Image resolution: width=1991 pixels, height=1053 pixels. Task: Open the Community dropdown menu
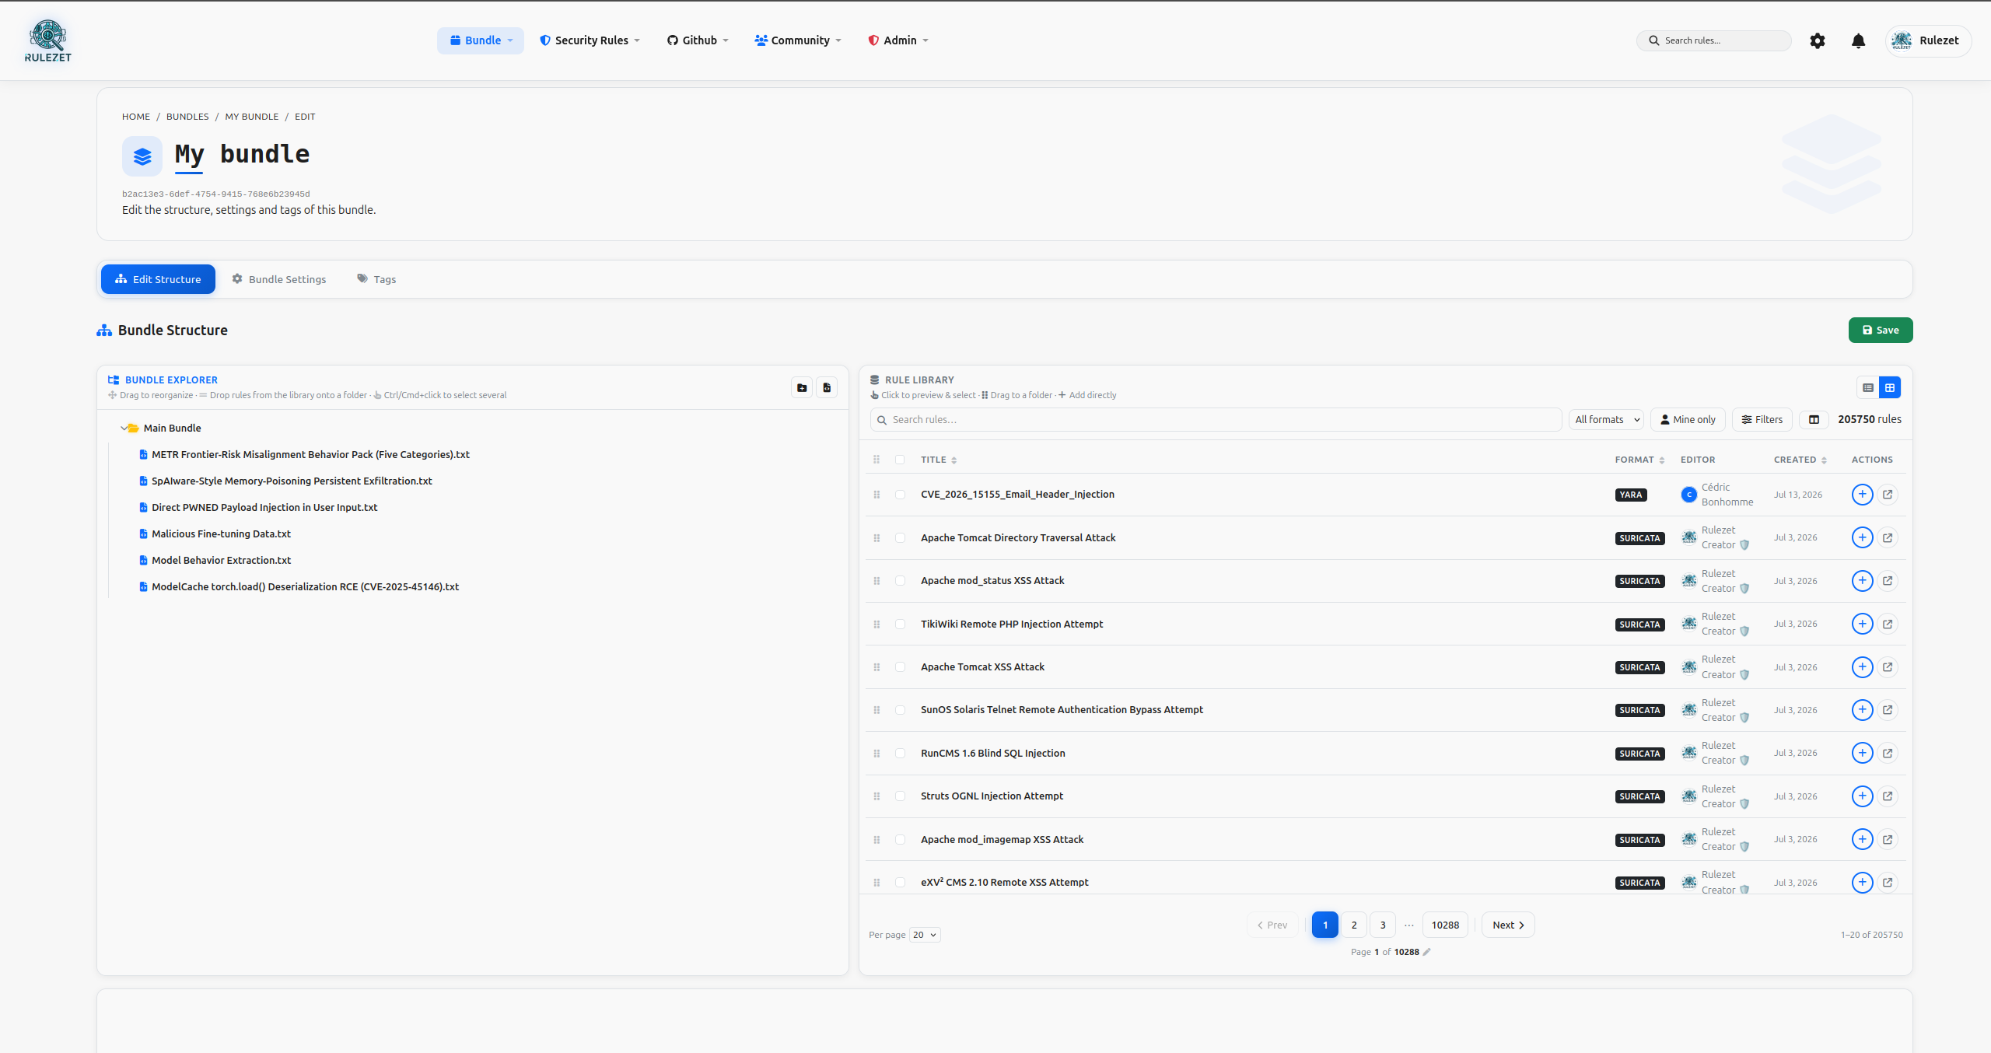coord(798,40)
